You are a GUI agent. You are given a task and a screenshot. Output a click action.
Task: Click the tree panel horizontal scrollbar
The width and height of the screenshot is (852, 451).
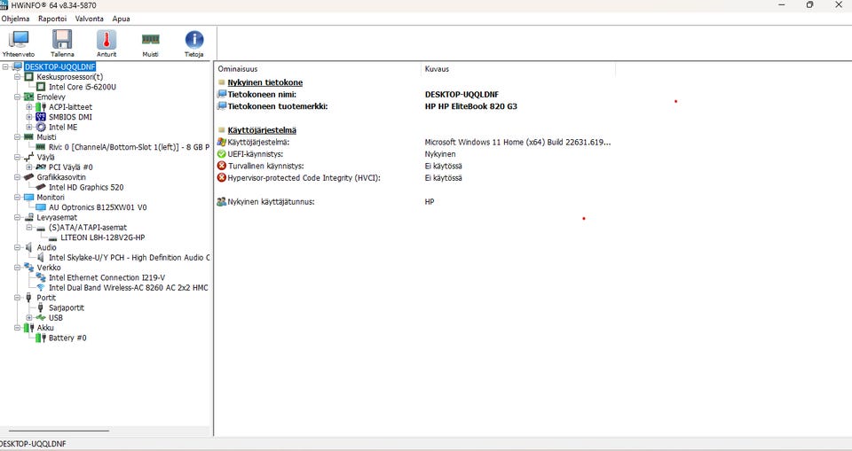(x=58, y=431)
